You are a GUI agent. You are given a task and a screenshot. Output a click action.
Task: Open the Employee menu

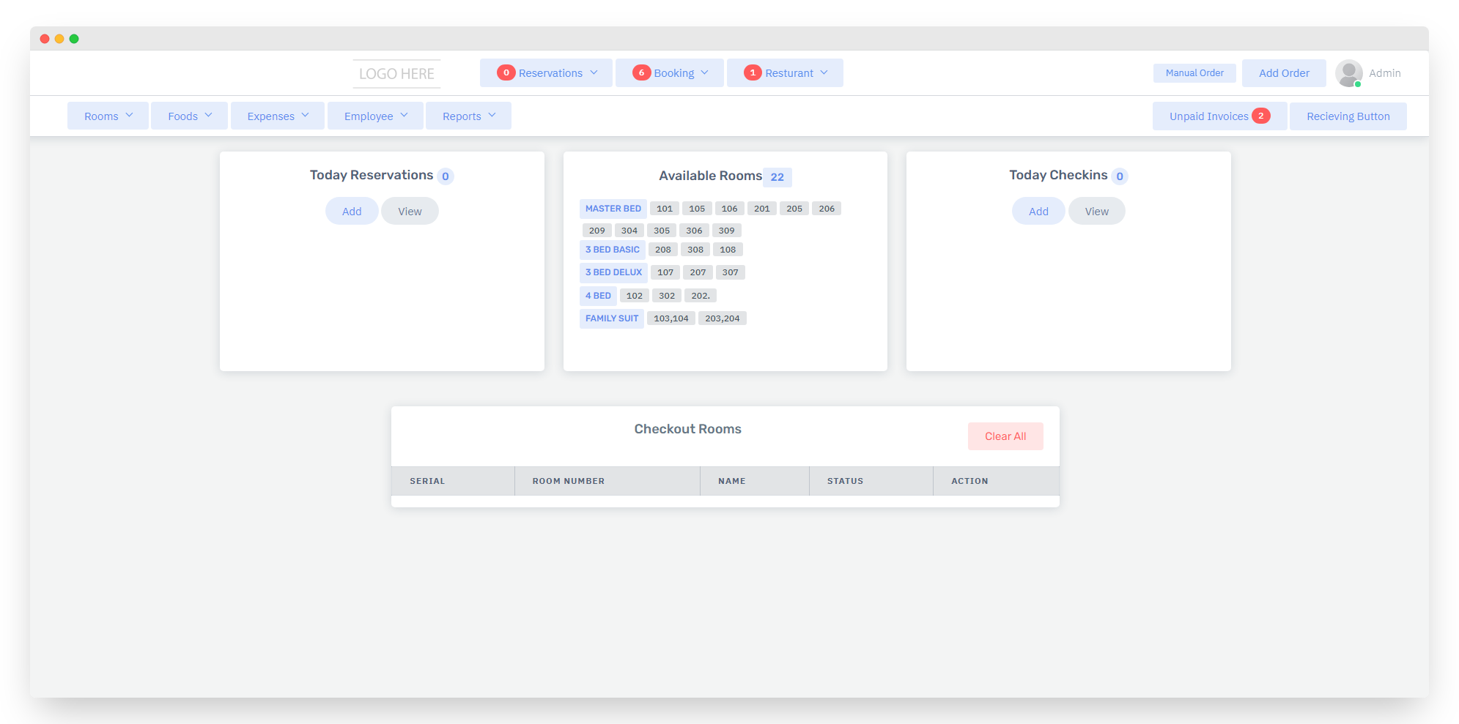375,116
